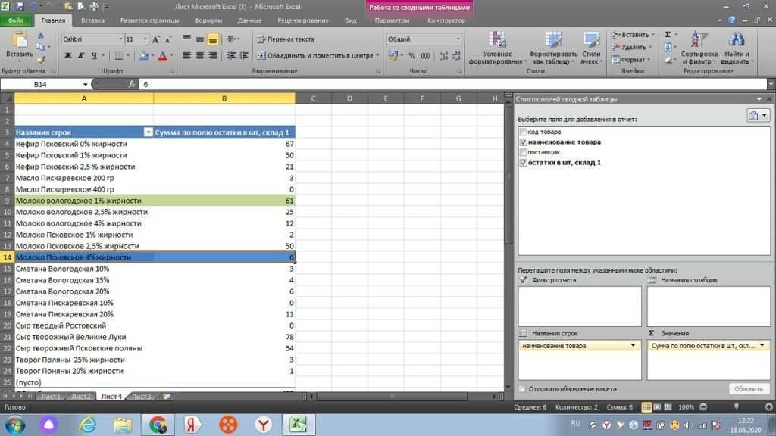Align text right in the cell

pos(213,56)
